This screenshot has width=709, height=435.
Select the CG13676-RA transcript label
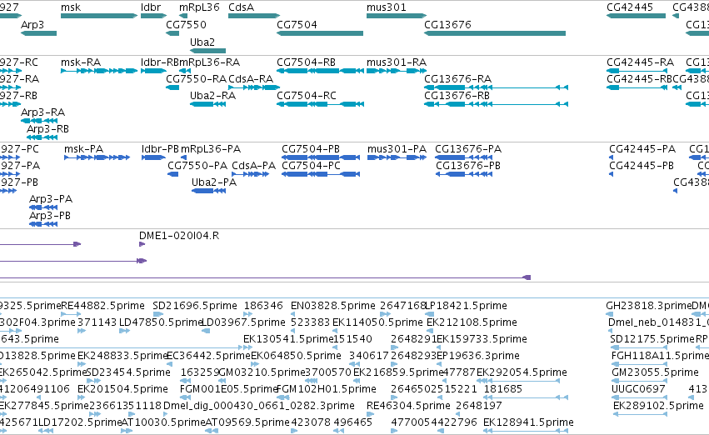coord(457,78)
